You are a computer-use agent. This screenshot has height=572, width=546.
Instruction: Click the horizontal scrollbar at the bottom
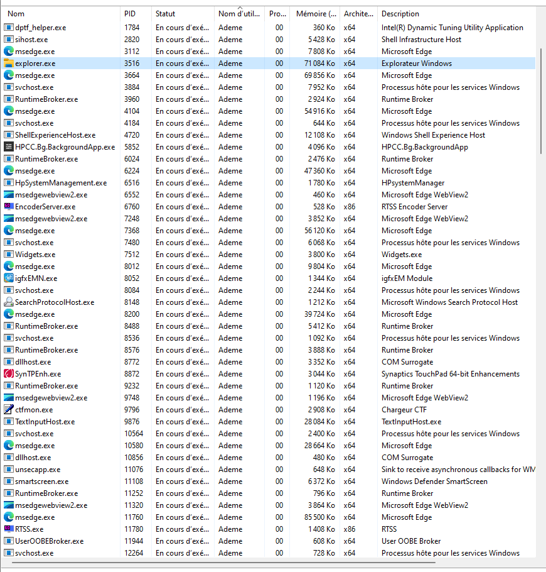(x=223, y=562)
